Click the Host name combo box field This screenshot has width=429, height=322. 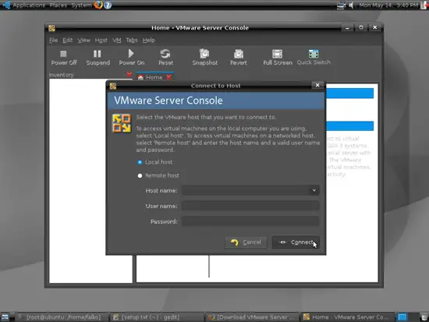click(250, 190)
